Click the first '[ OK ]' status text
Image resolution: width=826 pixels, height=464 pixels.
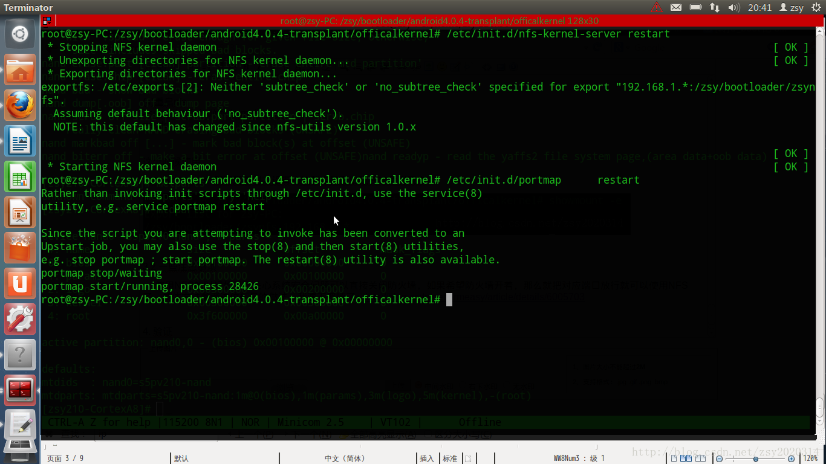pos(791,47)
